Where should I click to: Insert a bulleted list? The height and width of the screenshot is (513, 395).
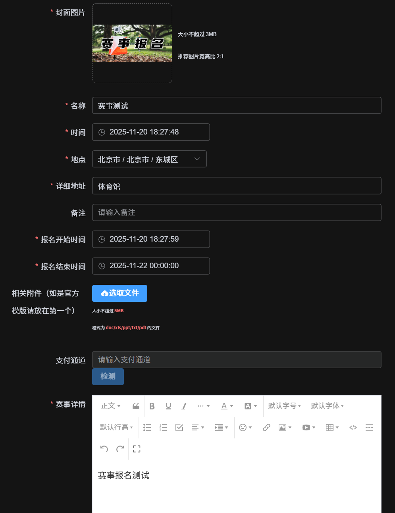147,427
